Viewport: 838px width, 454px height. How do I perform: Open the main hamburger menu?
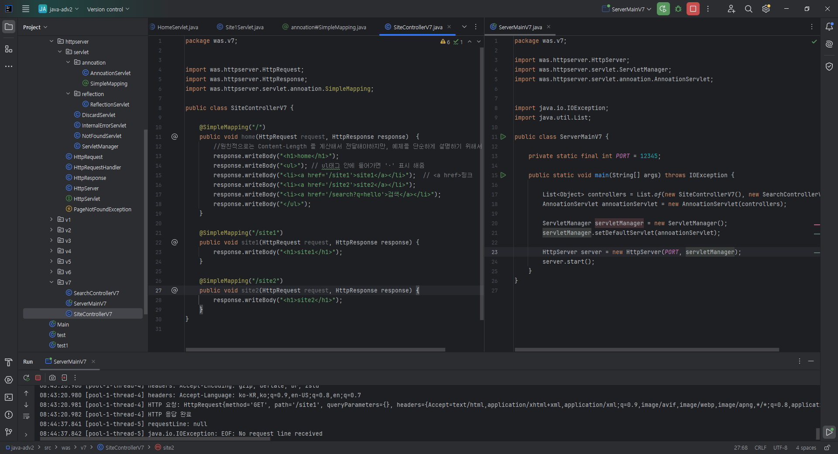pos(26,9)
